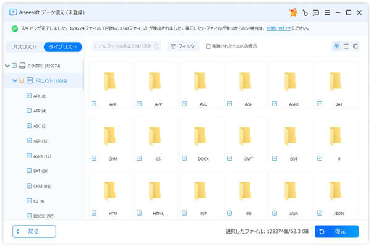The height and width of the screenshot is (246, 371).
Task: Uncheck APK (6) in the tree
Action: 29,96
